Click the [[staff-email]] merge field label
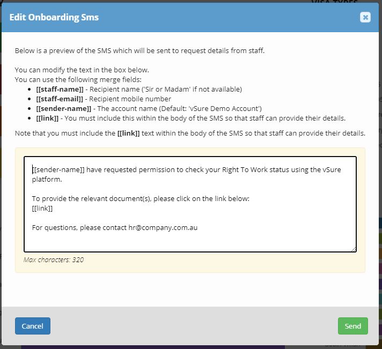 [61, 99]
